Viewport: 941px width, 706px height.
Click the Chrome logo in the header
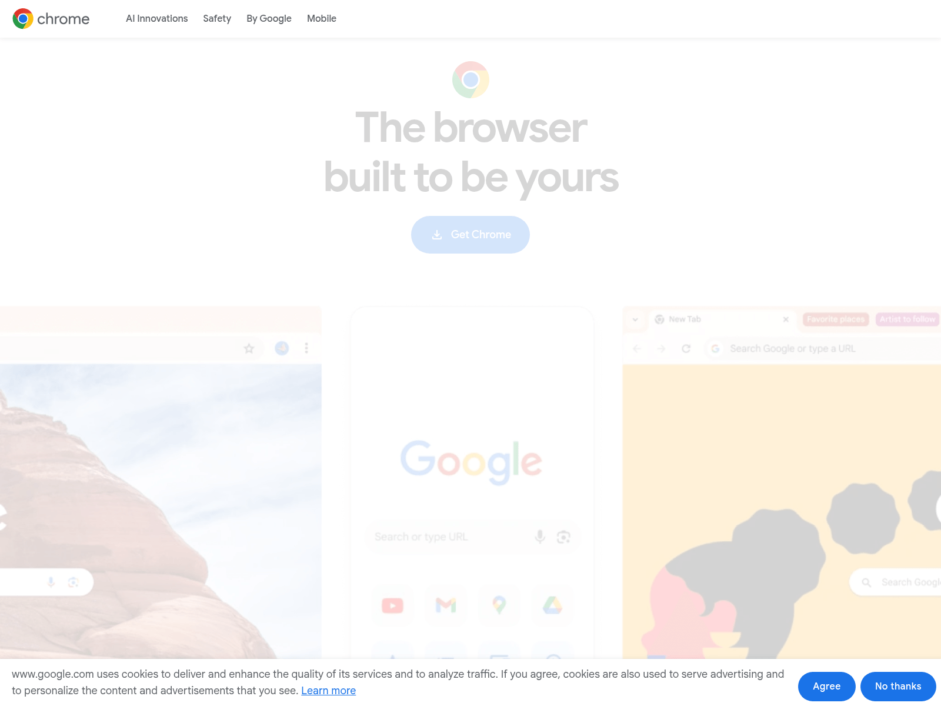point(51,19)
